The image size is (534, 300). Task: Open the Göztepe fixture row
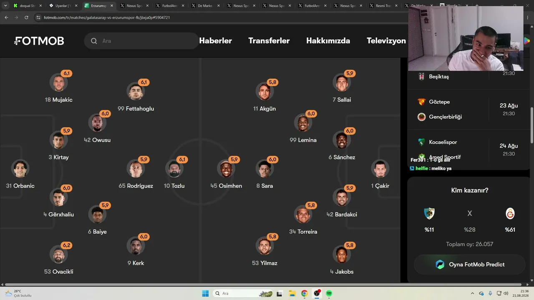[468, 109]
